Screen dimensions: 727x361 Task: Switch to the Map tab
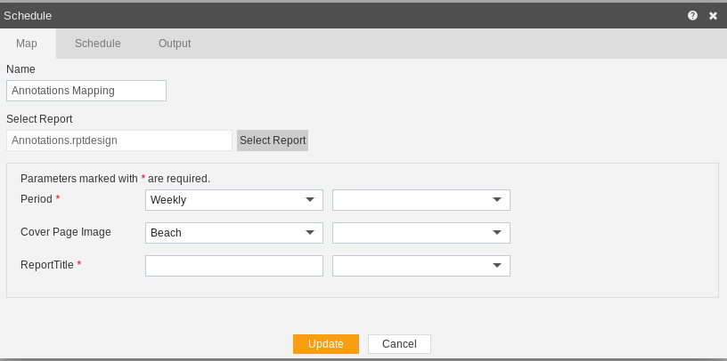click(27, 44)
